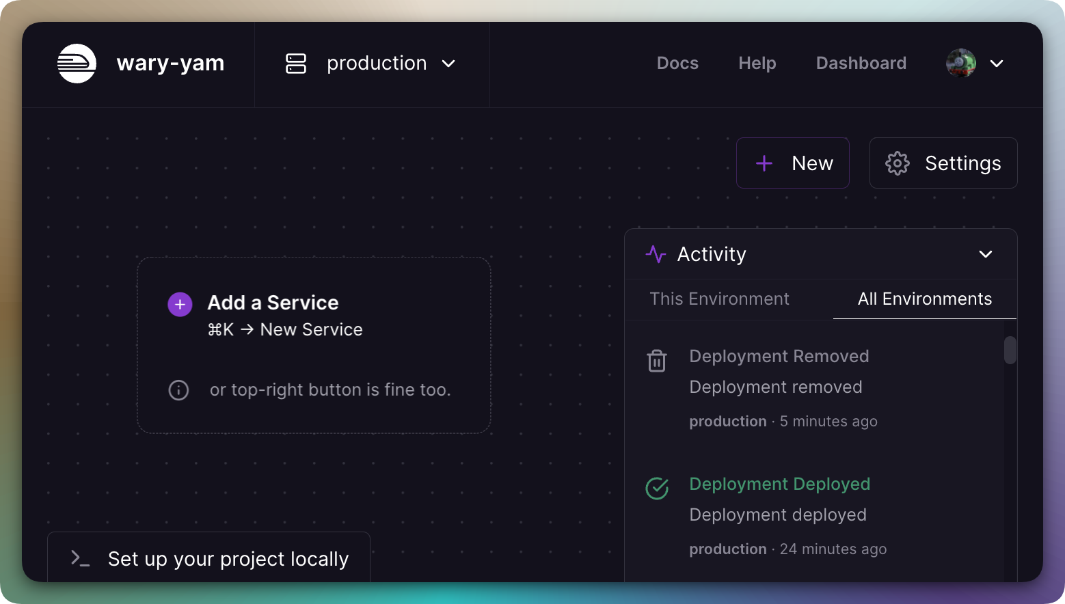
Task: Click the user avatar thumbnail
Action: click(960, 64)
